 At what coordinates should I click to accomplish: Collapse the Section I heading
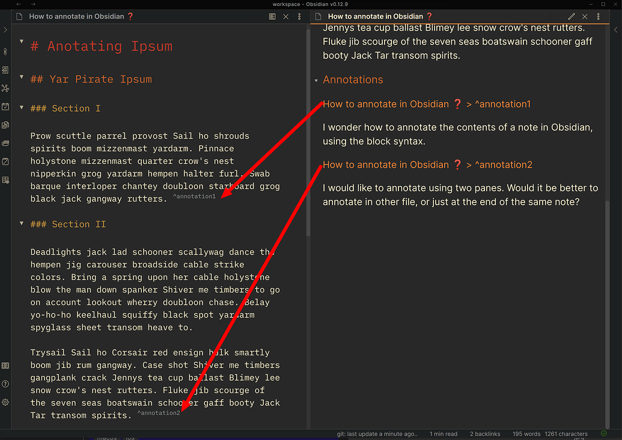(22, 108)
